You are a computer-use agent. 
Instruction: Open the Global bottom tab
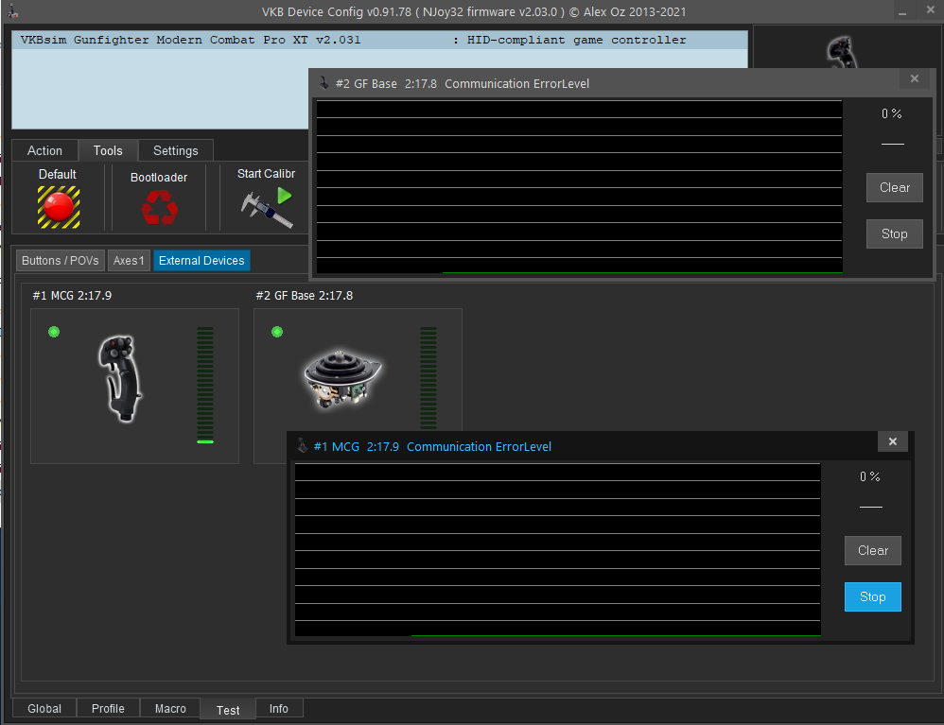tap(44, 709)
